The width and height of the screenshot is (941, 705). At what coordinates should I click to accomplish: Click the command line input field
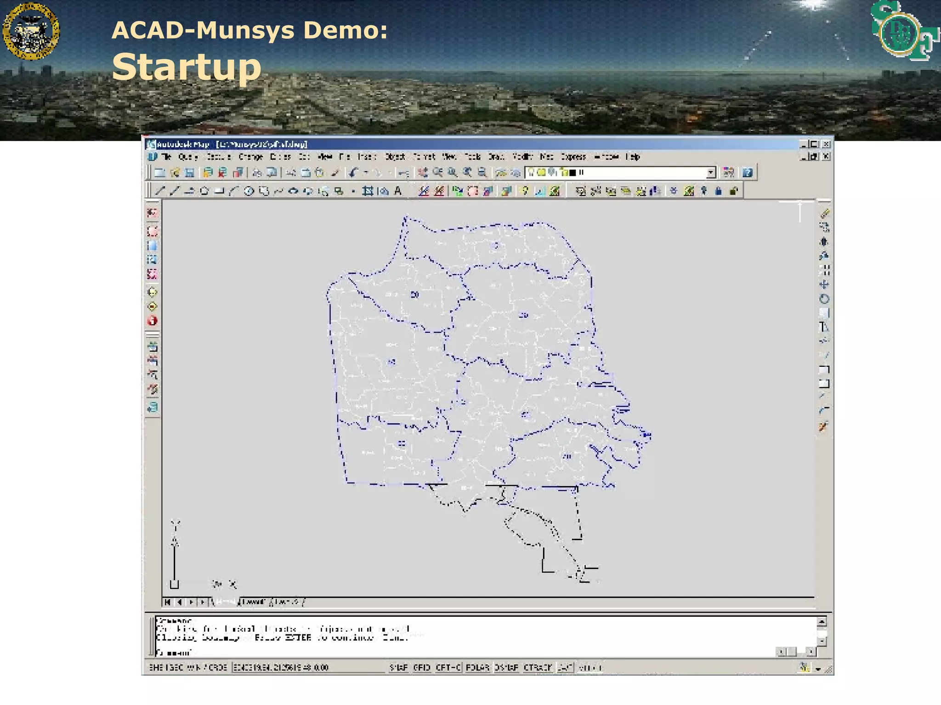point(464,652)
